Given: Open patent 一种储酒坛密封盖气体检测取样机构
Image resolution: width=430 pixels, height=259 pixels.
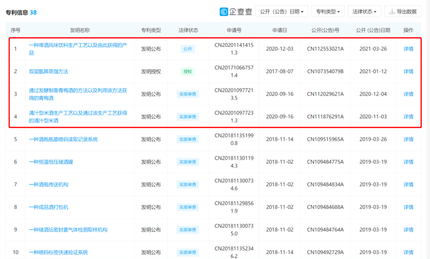Looking at the screenshot, I should (68, 230).
